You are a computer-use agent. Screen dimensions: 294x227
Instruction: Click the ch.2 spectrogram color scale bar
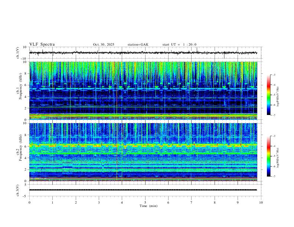(x=268, y=156)
